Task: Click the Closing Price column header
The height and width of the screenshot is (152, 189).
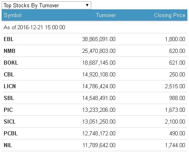Action: 170,15
